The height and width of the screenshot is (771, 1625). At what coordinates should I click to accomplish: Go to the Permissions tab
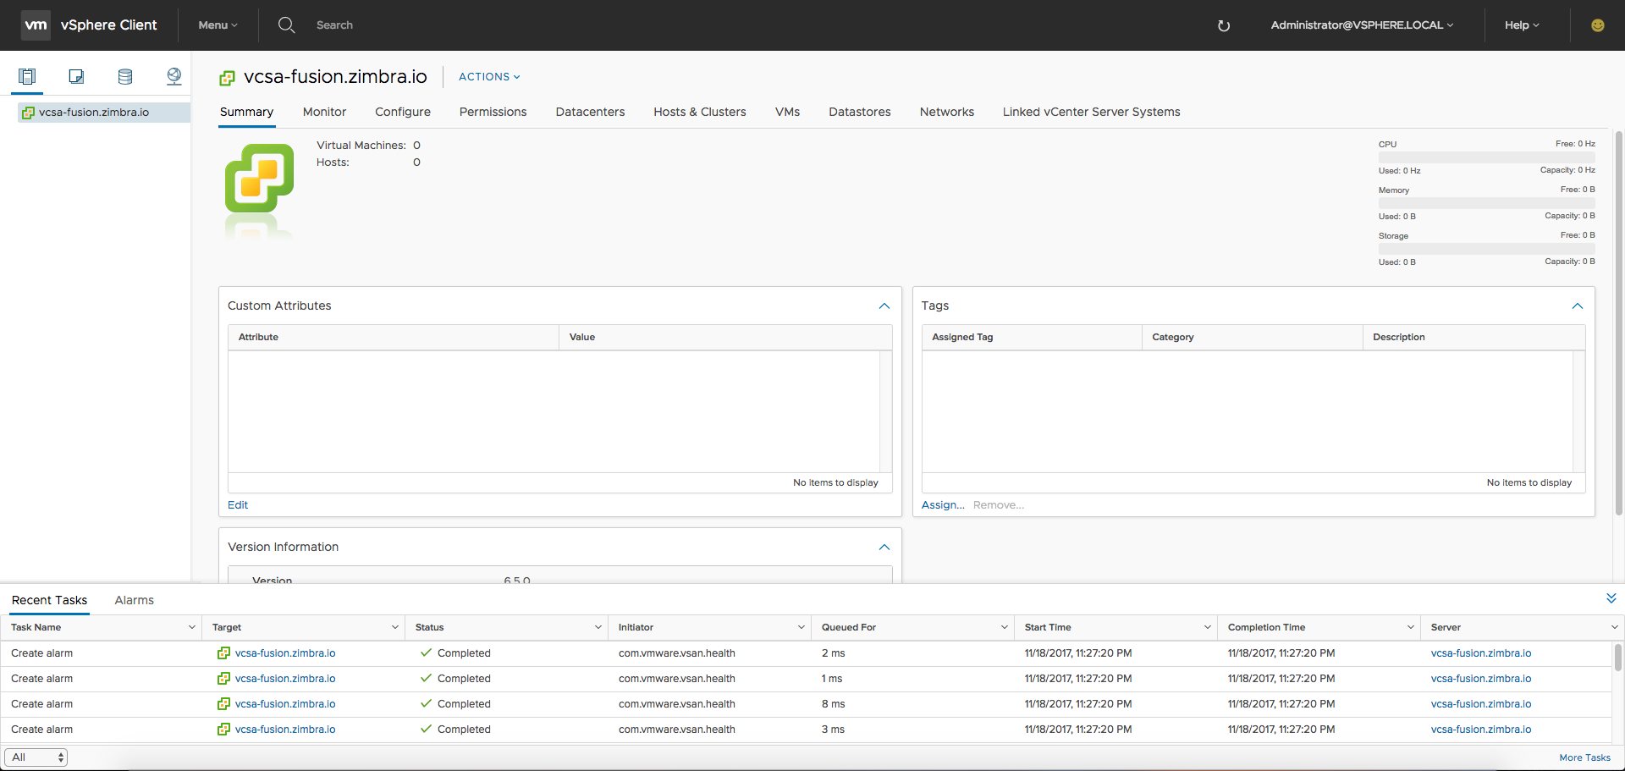tap(493, 112)
